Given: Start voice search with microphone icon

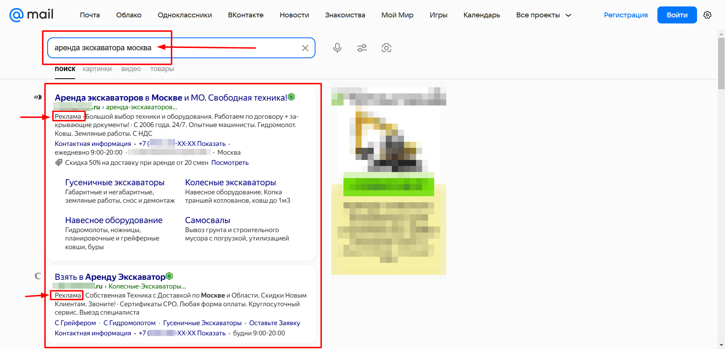Looking at the screenshot, I should 337,48.
